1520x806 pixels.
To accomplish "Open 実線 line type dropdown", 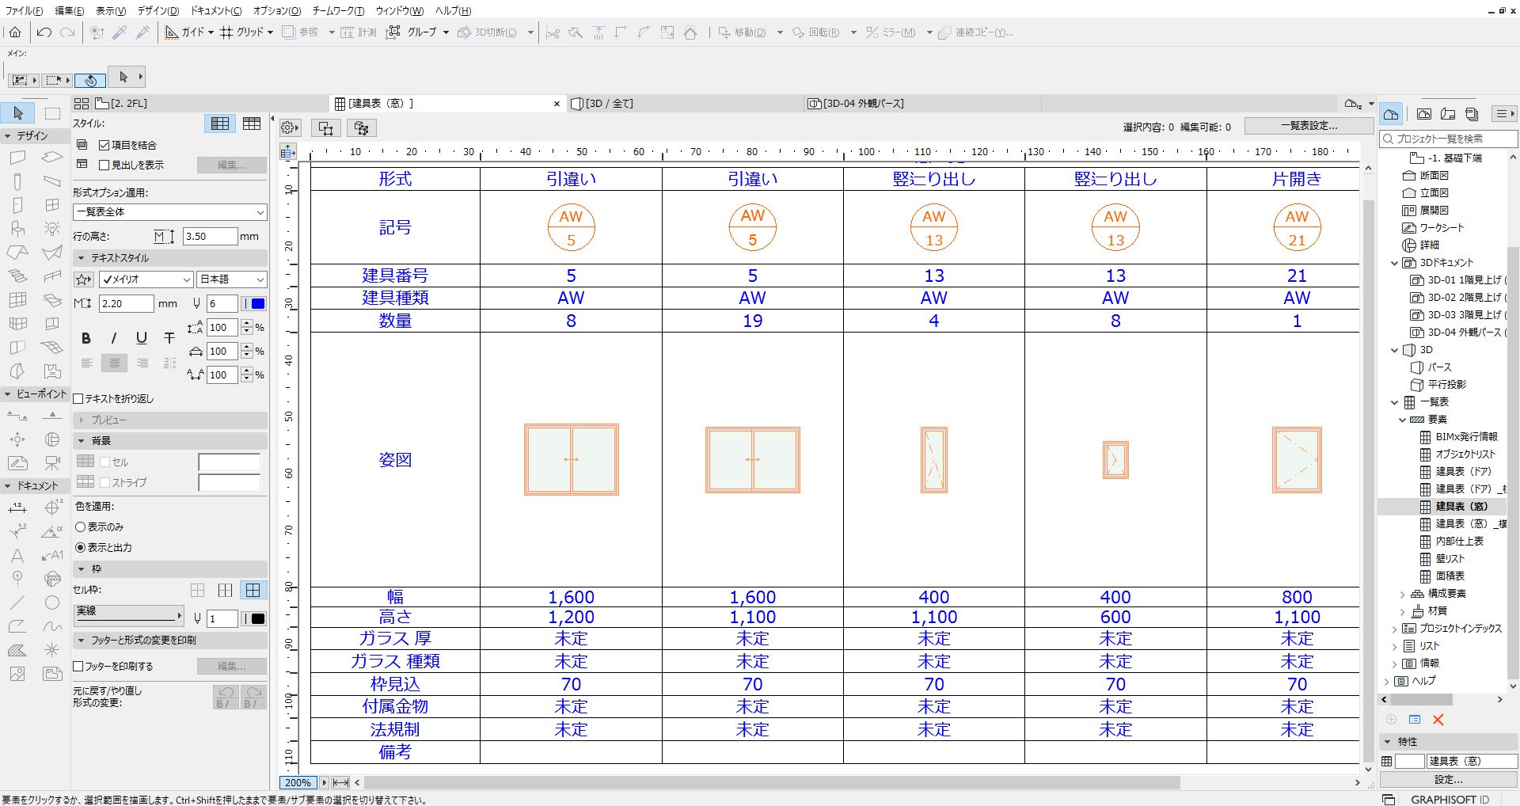I will click(x=129, y=615).
